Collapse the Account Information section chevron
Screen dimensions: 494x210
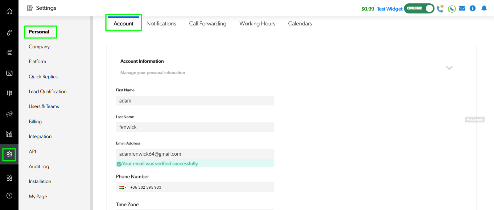pyautogui.click(x=449, y=68)
